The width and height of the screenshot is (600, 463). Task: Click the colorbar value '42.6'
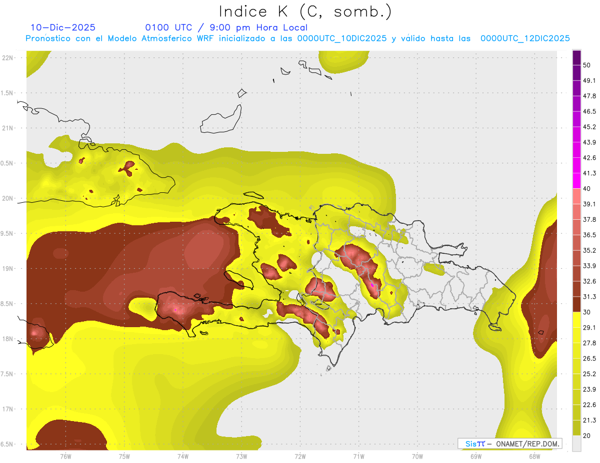click(x=589, y=158)
